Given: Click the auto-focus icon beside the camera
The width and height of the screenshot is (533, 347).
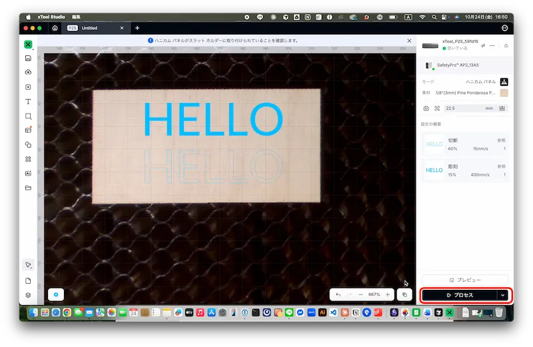Looking at the screenshot, I should click(x=437, y=108).
